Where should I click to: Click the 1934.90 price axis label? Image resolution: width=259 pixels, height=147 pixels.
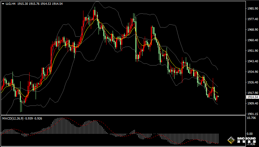click(252, 72)
